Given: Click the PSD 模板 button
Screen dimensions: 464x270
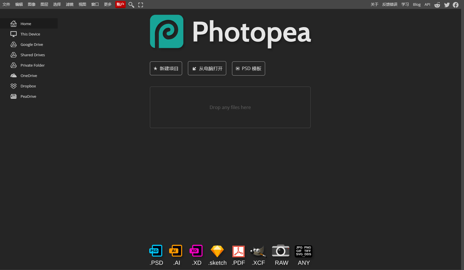Looking at the screenshot, I should tap(248, 68).
